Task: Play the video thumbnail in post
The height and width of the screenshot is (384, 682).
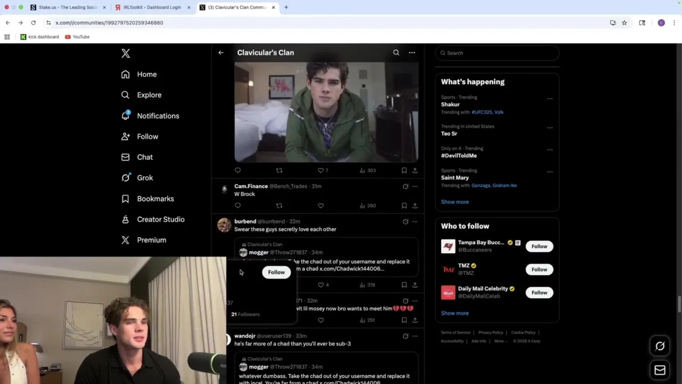Action: [x=326, y=112]
